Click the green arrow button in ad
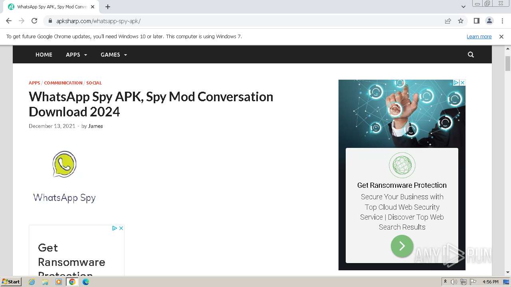The height and width of the screenshot is (287, 511). point(402,246)
